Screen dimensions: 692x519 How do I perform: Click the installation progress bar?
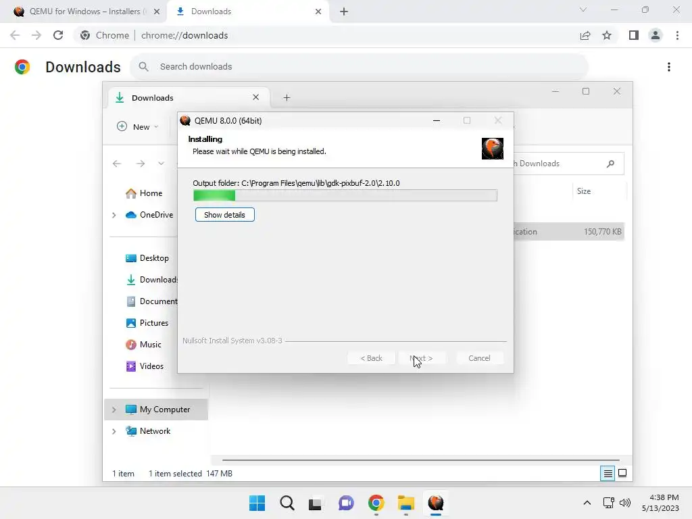345,195
